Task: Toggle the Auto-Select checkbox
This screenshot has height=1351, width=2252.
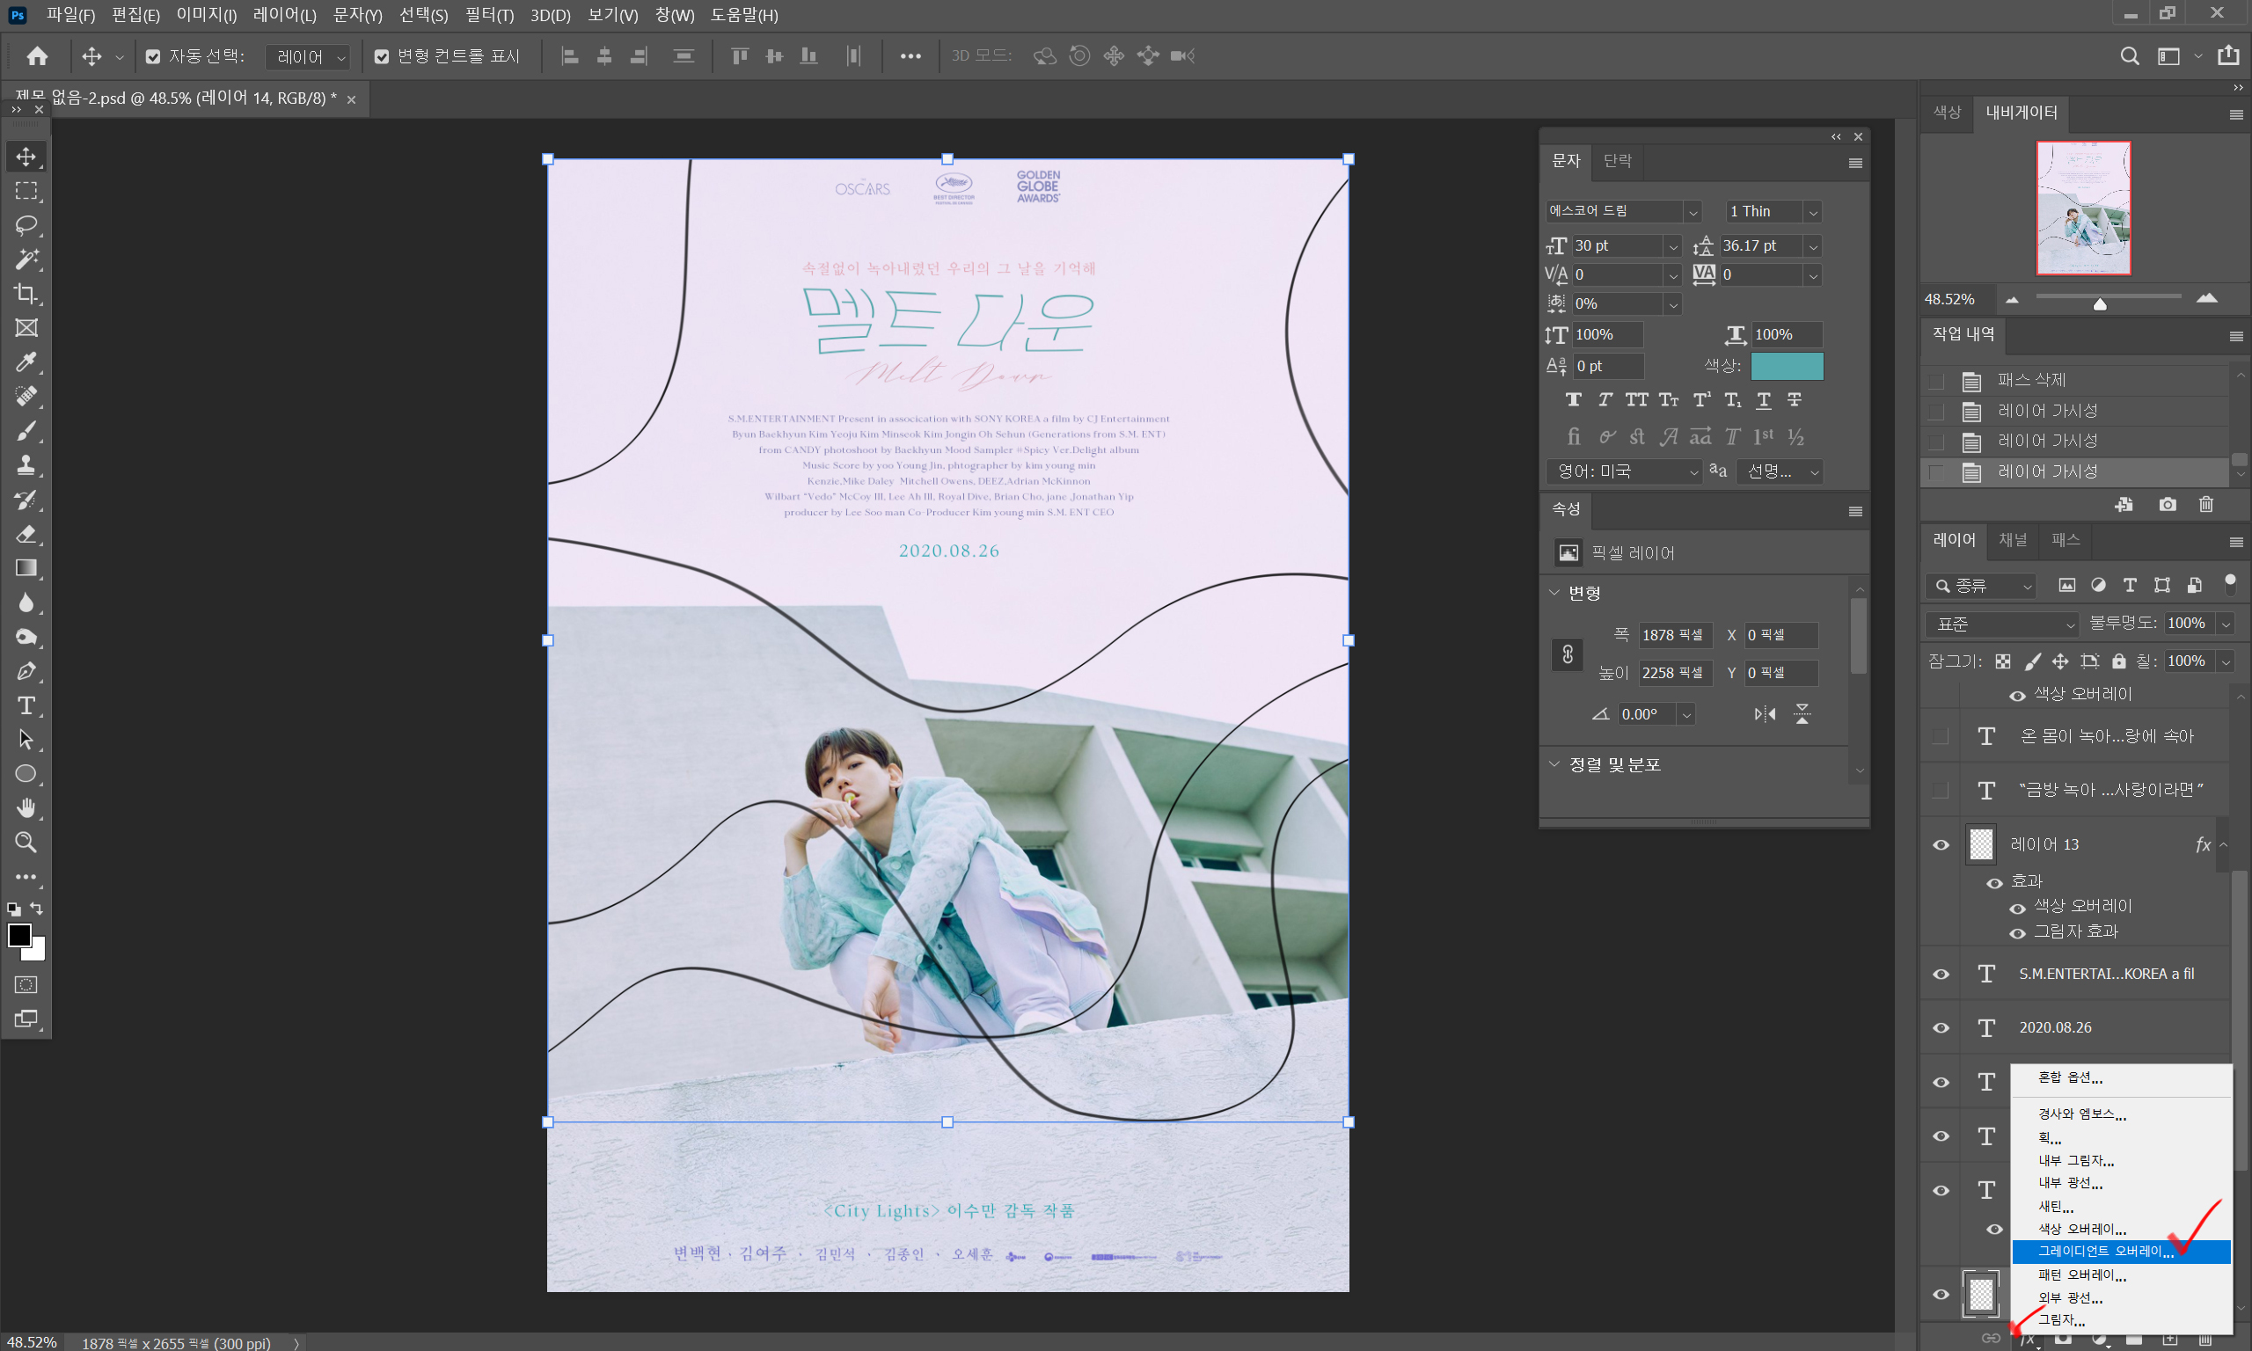Action: (x=153, y=56)
